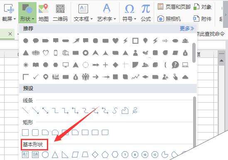Select the line chart shape icon
The height and width of the screenshot is (160, 228).
[135, 77]
